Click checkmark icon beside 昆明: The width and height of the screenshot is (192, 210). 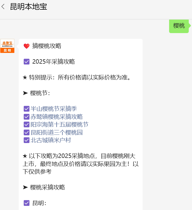[x=26, y=203]
